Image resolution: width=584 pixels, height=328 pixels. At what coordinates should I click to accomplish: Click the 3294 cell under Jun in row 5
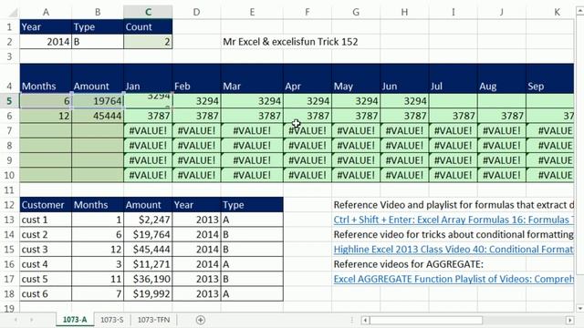tap(404, 101)
